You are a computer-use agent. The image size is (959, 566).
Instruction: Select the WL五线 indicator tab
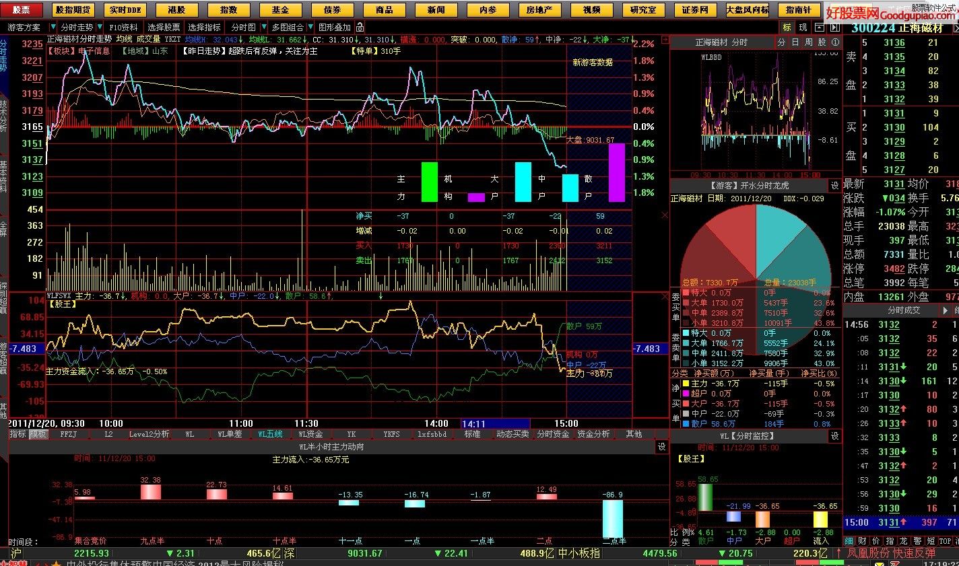(x=270, y=434)
